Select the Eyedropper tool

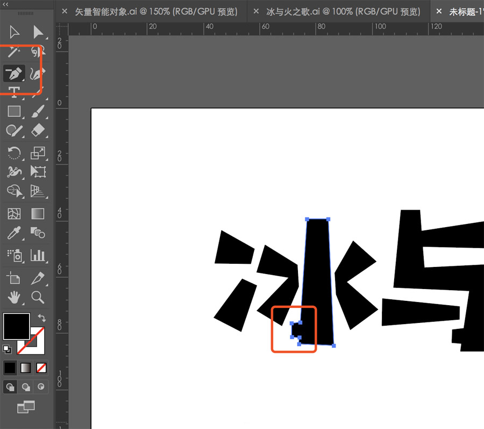(x=14, y=233)
